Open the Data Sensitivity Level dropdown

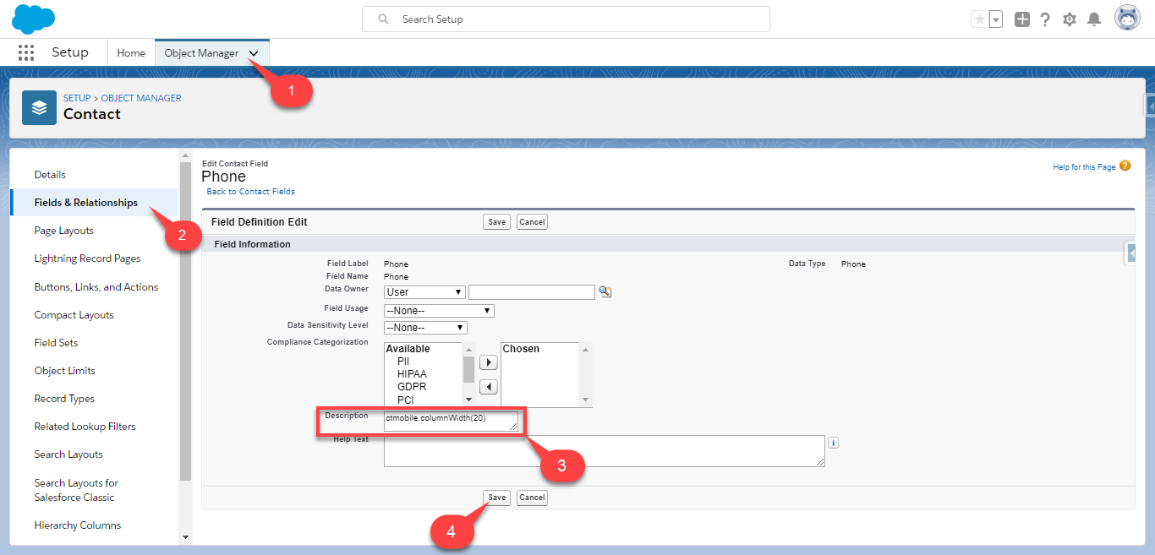(x=424, y=328)
